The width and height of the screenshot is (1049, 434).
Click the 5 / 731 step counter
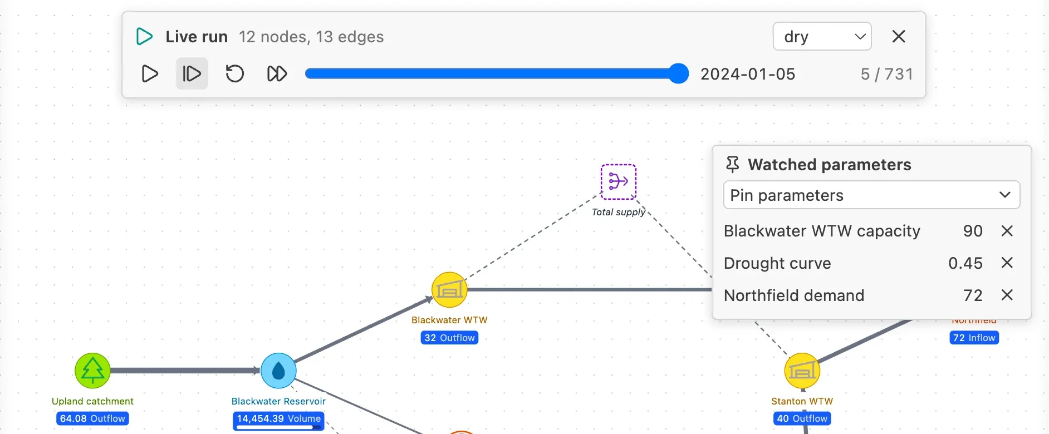[x=887, y=74]
